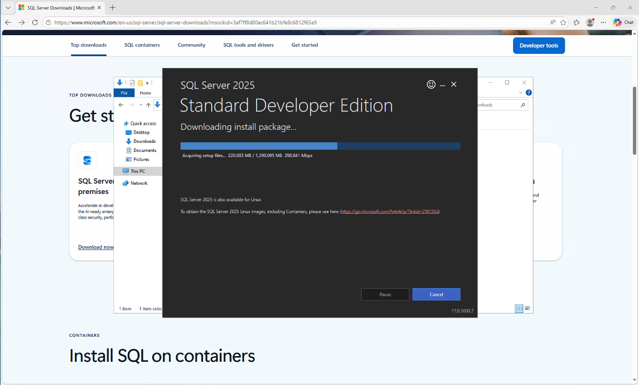The image size is (639, 385).
Task: Open a new browser tab
Action: [x=112, y=8]
